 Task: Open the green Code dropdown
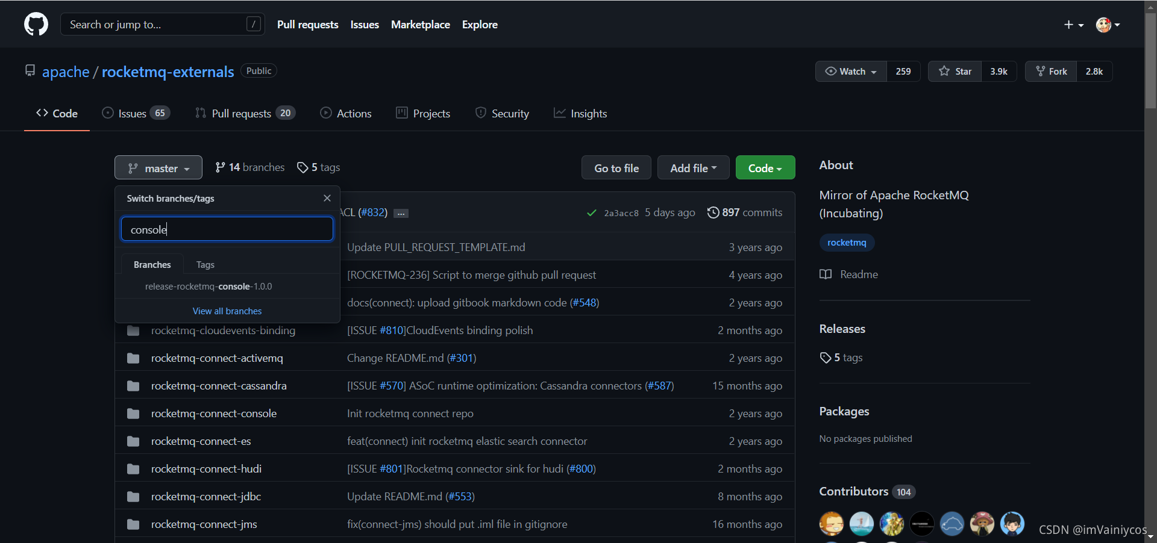(765, 168)
